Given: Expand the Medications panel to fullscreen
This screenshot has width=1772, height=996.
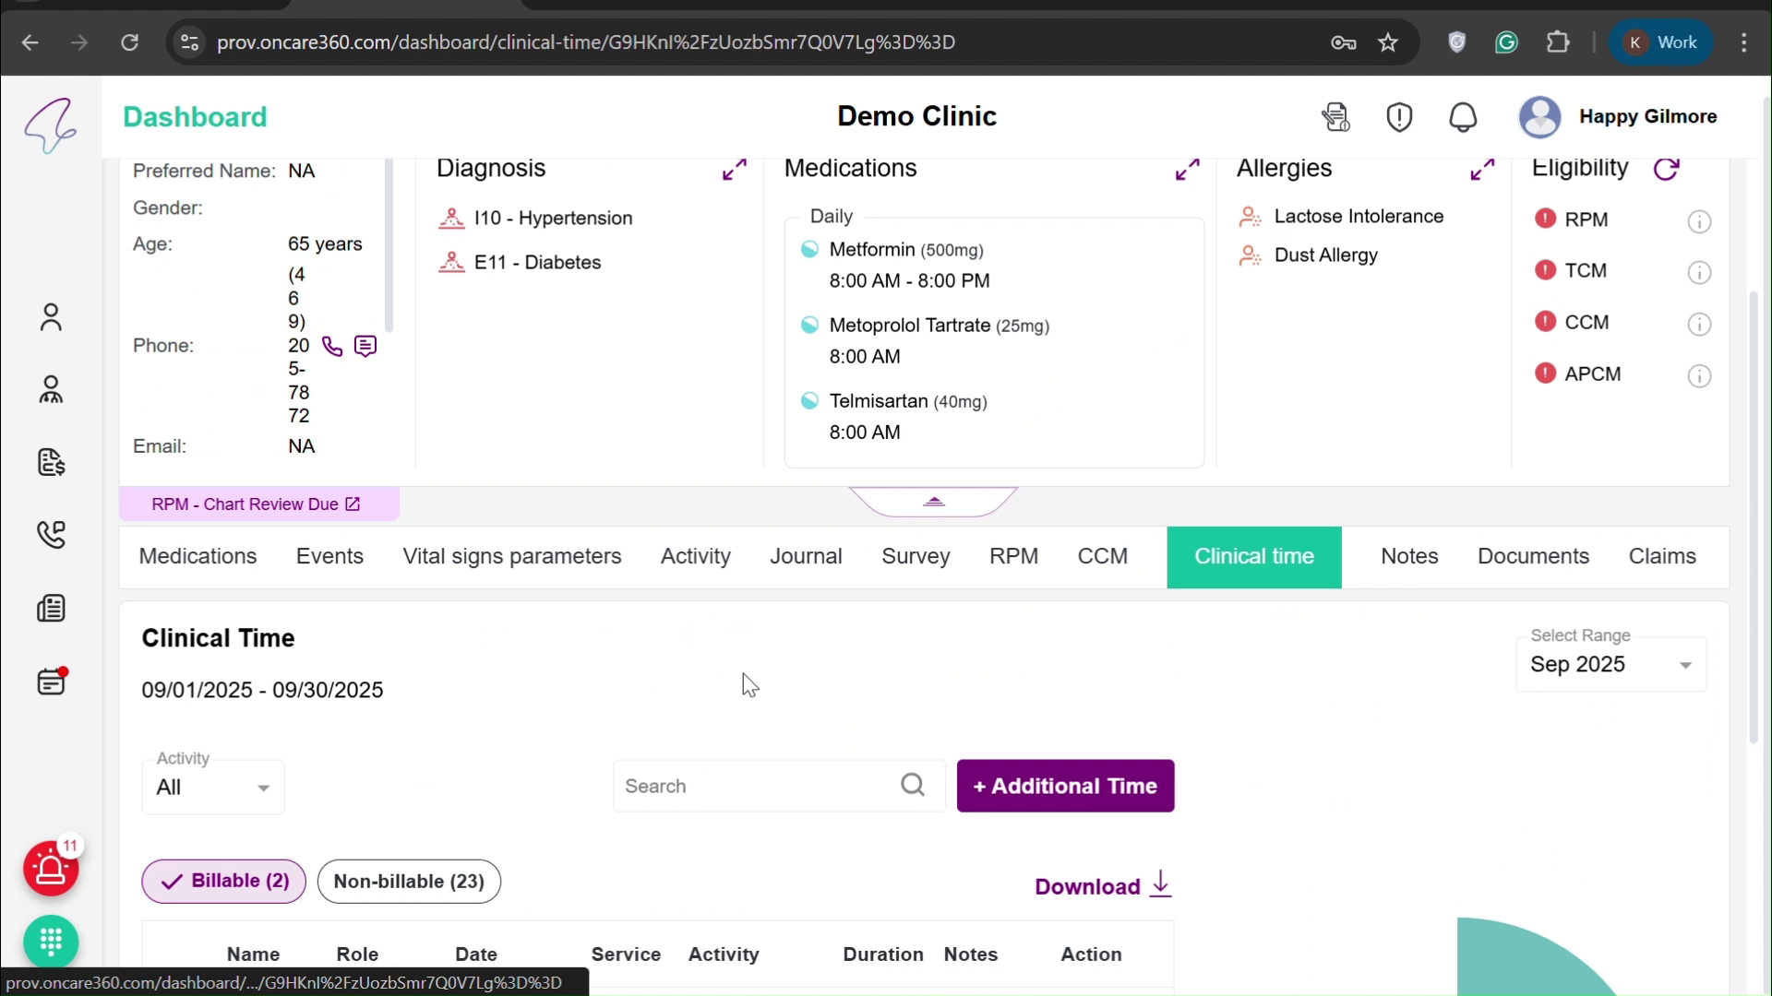Looking at the screenshot, I should pos(1189,169).
